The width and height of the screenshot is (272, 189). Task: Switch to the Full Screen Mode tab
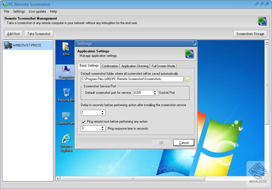click(163, 66)
